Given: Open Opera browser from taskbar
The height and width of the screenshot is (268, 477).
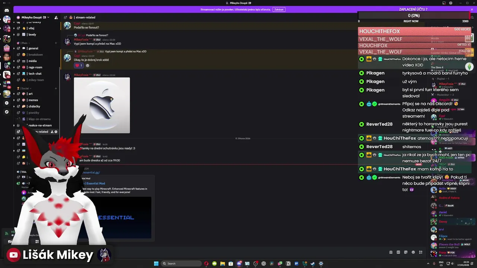Looking at the screenshot, I should coord(206,264).
